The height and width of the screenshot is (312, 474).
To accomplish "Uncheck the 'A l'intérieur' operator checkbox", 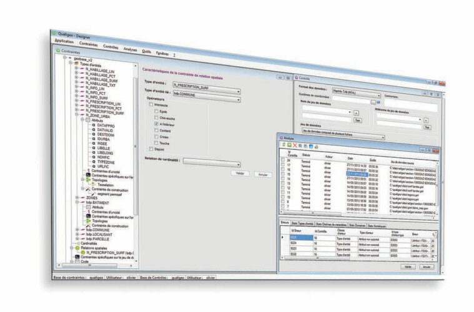I will click(x=156, y=124).
